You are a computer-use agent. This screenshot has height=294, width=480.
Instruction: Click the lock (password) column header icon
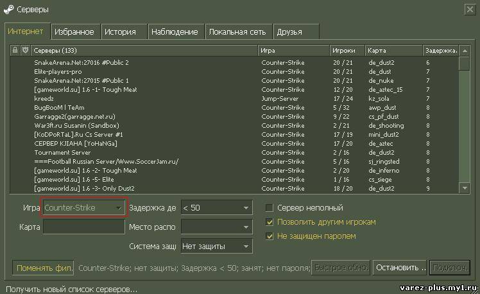[15, 50]
